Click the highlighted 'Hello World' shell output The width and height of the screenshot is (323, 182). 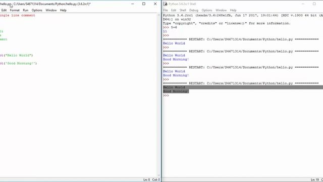(174, 87)
